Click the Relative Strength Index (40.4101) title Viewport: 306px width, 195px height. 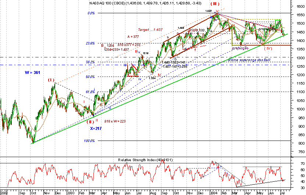145,160
